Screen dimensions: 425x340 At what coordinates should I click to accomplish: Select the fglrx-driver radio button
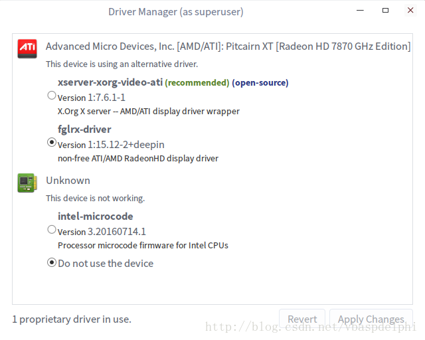(x=52, y=142)
